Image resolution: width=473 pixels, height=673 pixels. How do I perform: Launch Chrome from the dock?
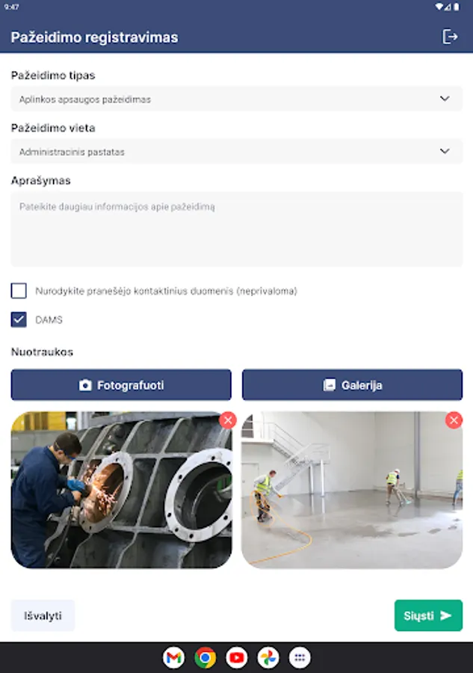point(205,657)
